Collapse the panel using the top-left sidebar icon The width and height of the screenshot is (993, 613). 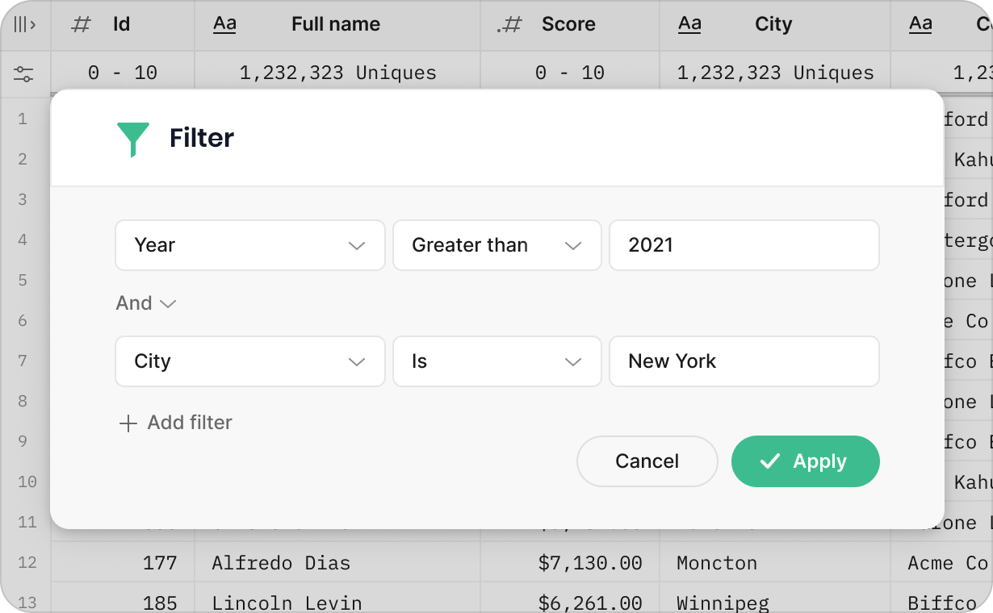click(x=24, y=24)
